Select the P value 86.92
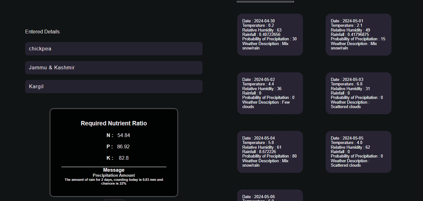423x201 pixels. click(x=123, y=147)
